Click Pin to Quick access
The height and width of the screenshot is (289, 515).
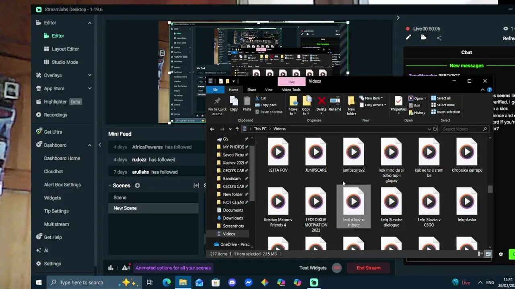(x=217, y=106)
